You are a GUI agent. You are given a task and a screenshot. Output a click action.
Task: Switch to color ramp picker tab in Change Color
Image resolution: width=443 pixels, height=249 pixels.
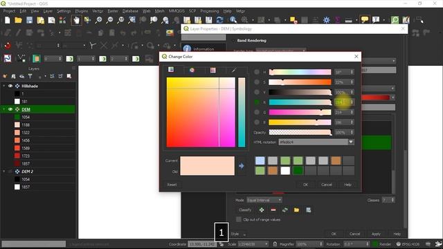pos(171,69)
